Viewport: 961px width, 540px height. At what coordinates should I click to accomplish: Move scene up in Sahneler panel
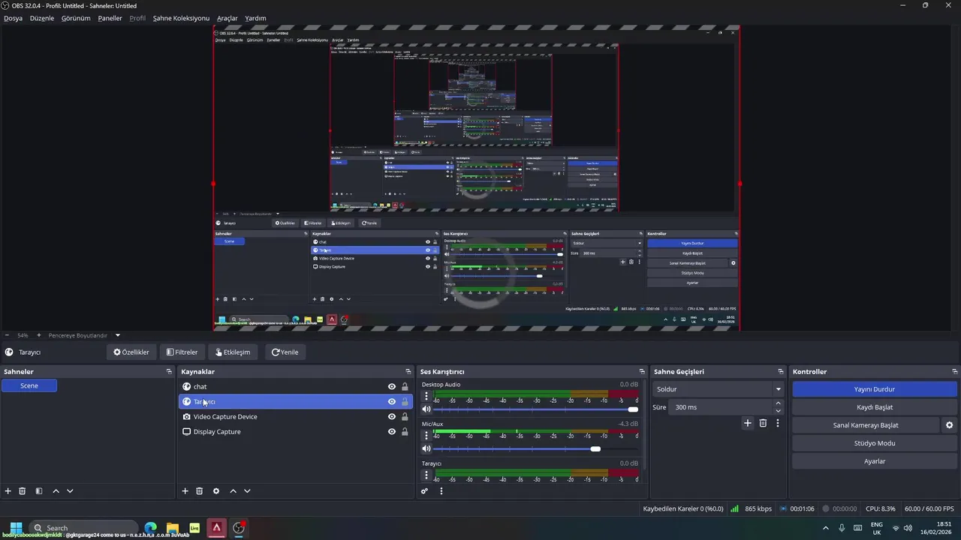pyautogui.click(x=56, y=491)
